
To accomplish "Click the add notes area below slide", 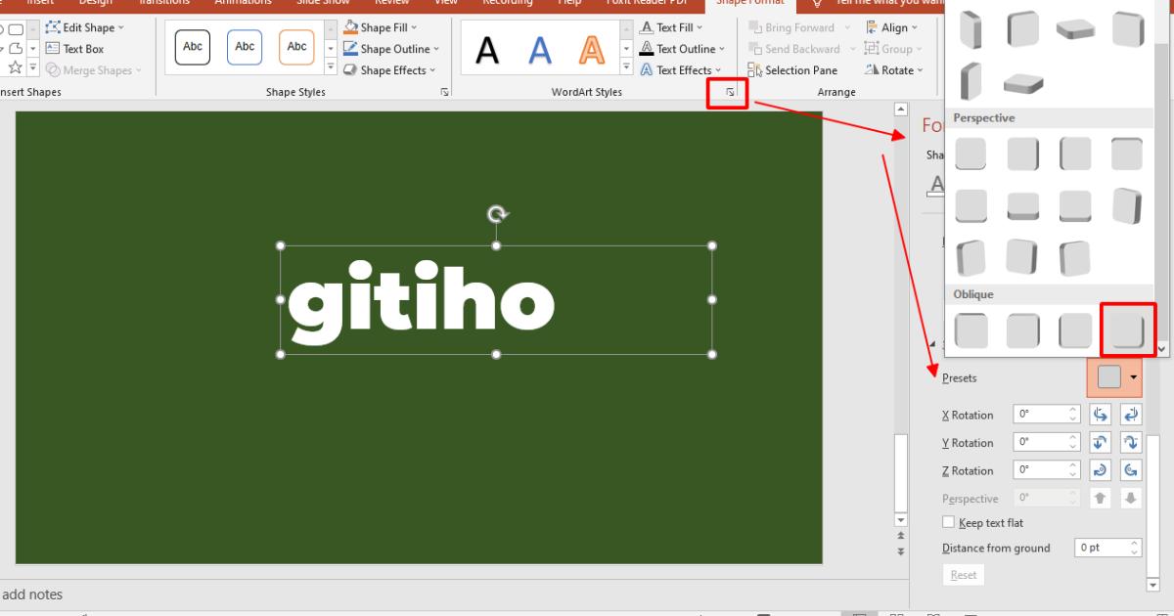I will [31, 594].
